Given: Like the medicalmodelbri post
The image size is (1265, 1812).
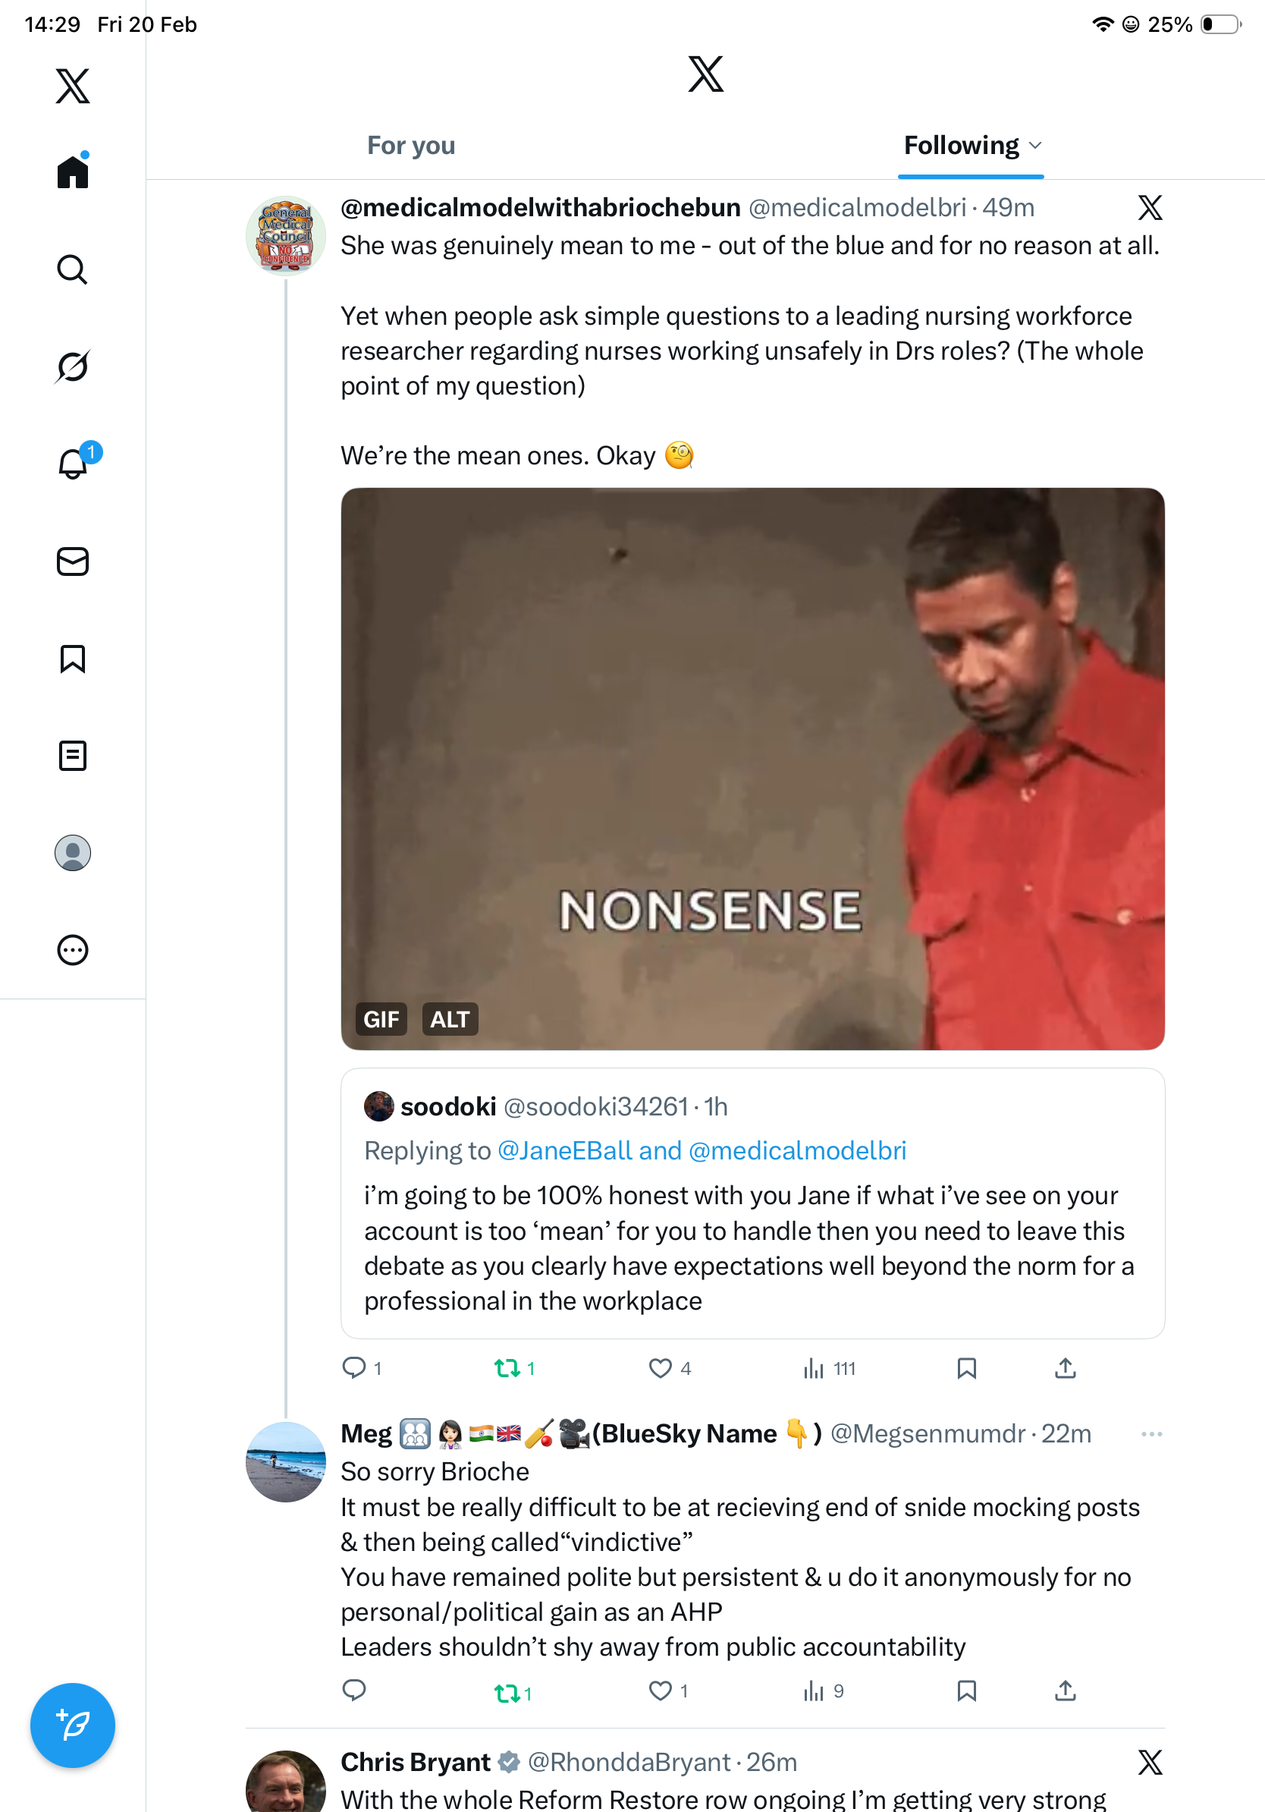Looking at the screenshot, I should click(x=660, y=1368).
